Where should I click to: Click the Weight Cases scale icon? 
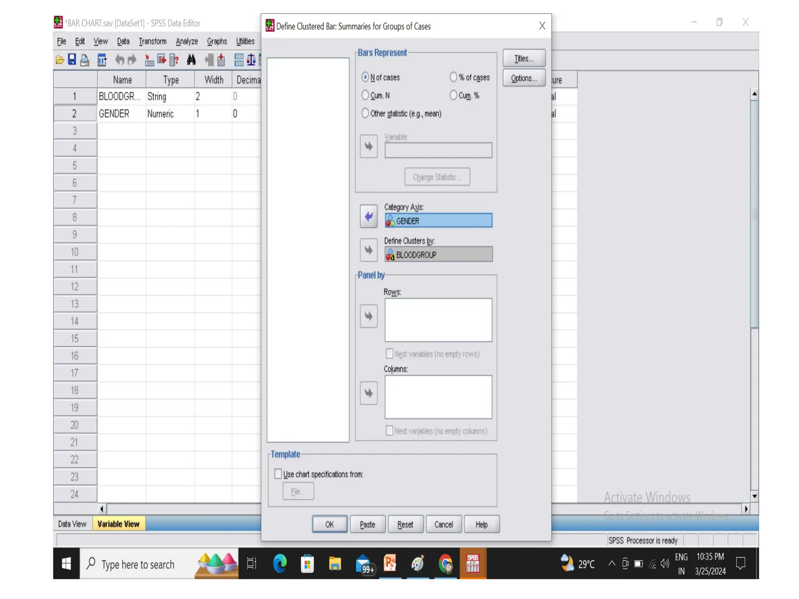click(x=251, y=60)
